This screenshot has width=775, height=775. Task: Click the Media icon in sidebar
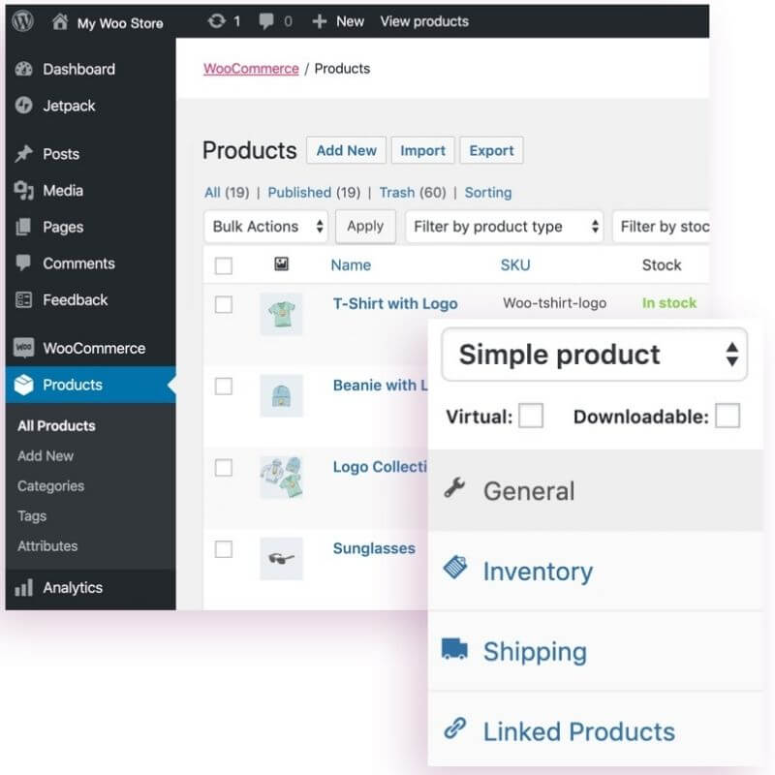point(23,190)
